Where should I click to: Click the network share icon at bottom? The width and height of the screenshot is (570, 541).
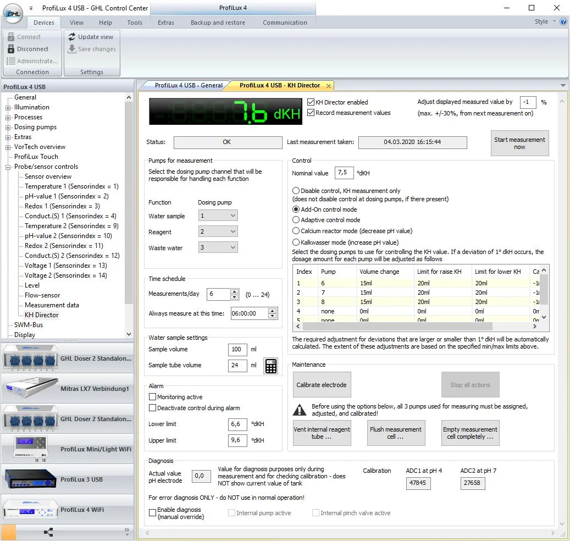(x=48, y=532)
